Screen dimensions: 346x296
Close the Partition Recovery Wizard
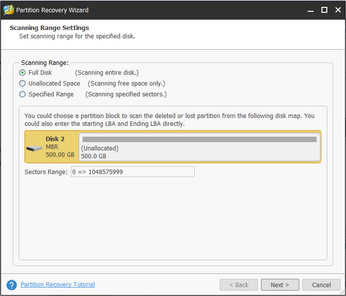pos(338,10)
